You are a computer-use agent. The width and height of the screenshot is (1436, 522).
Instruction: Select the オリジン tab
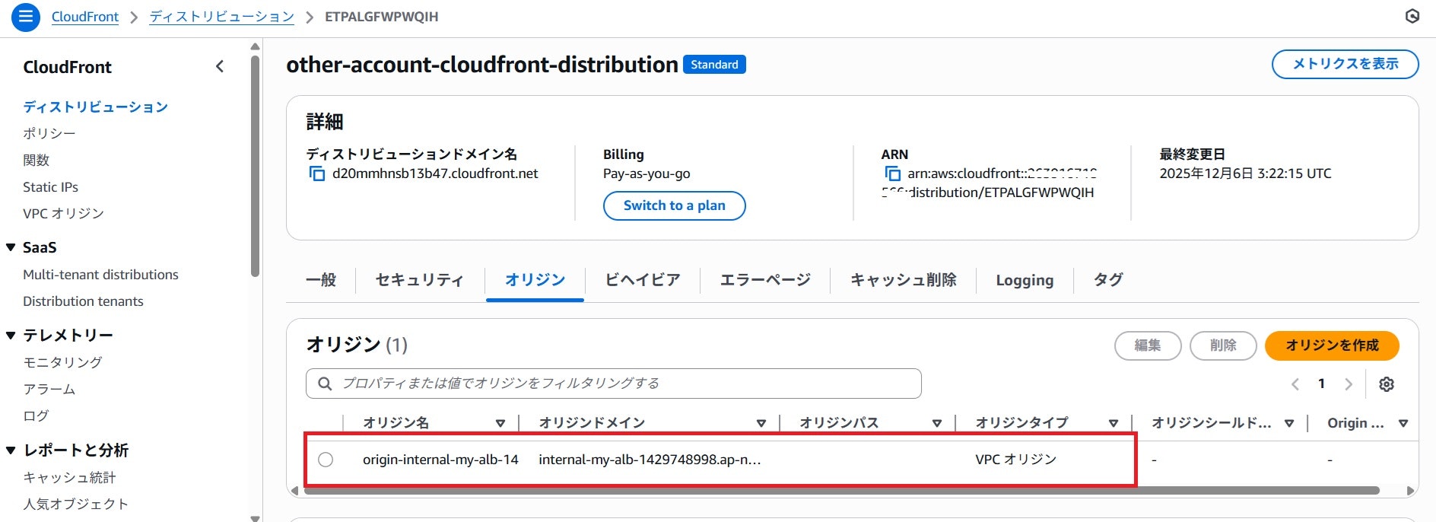[535, 280]
